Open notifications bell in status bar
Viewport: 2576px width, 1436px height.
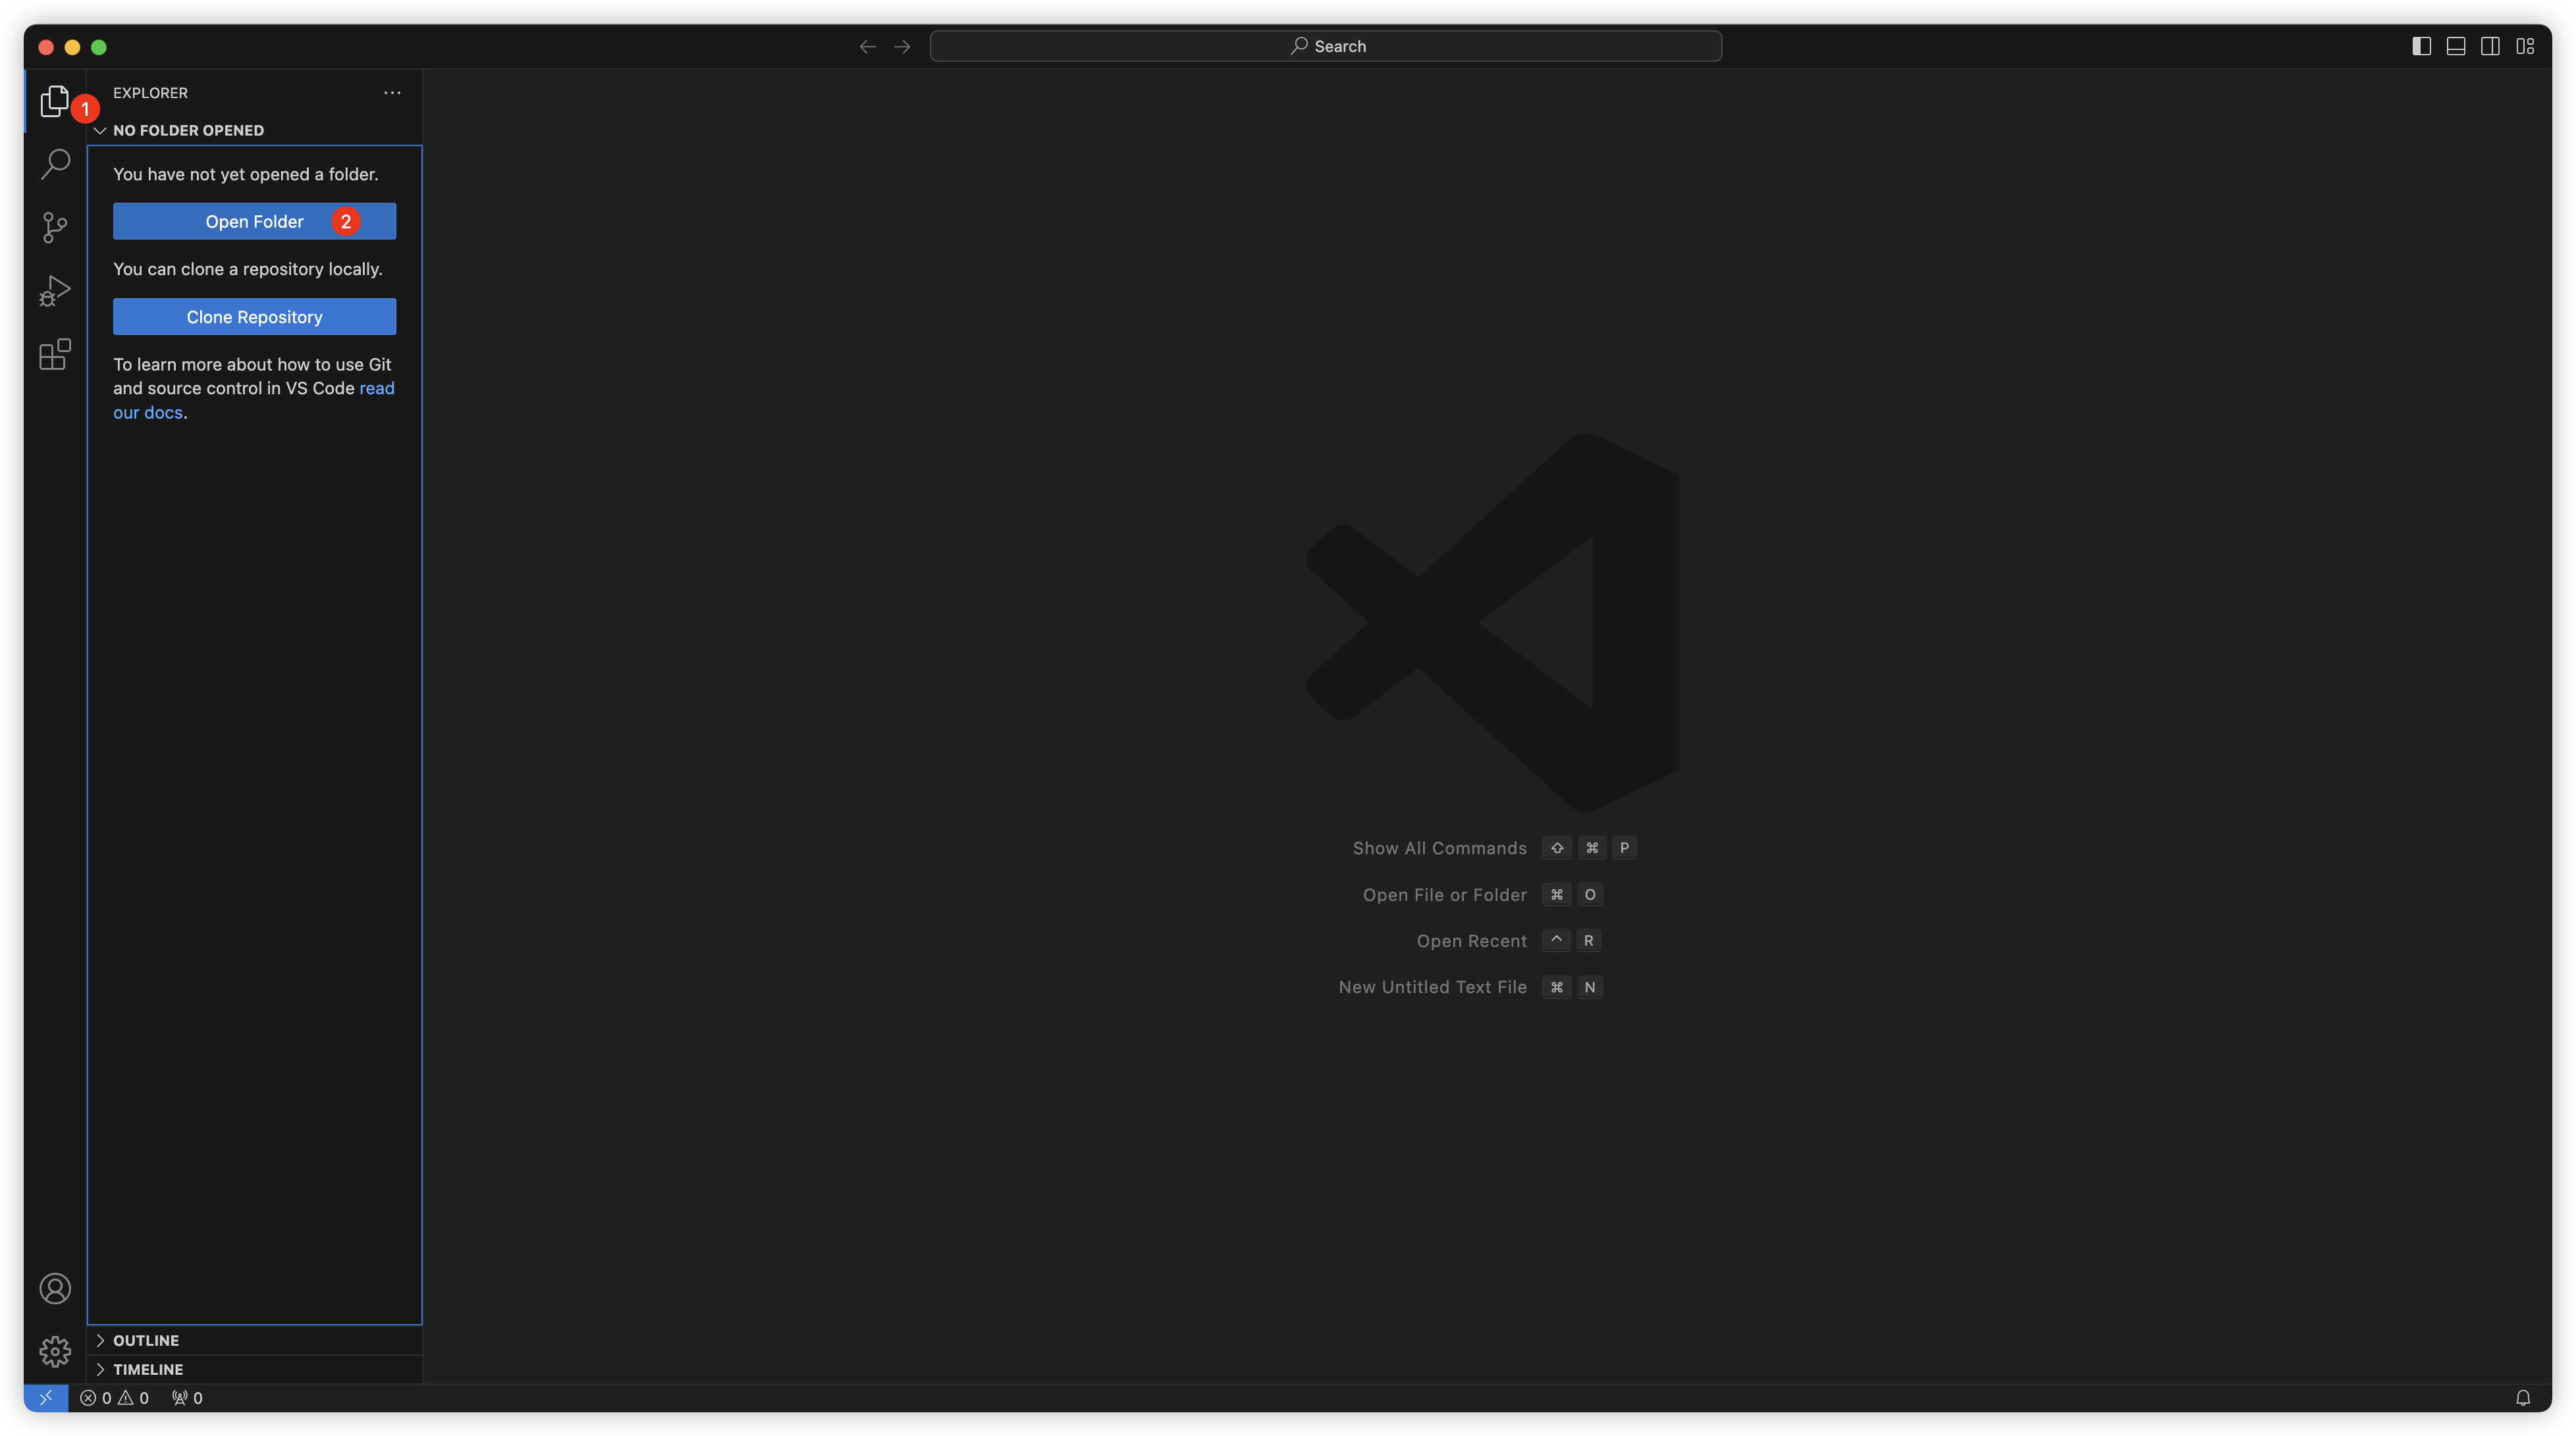(2522, 1397)
